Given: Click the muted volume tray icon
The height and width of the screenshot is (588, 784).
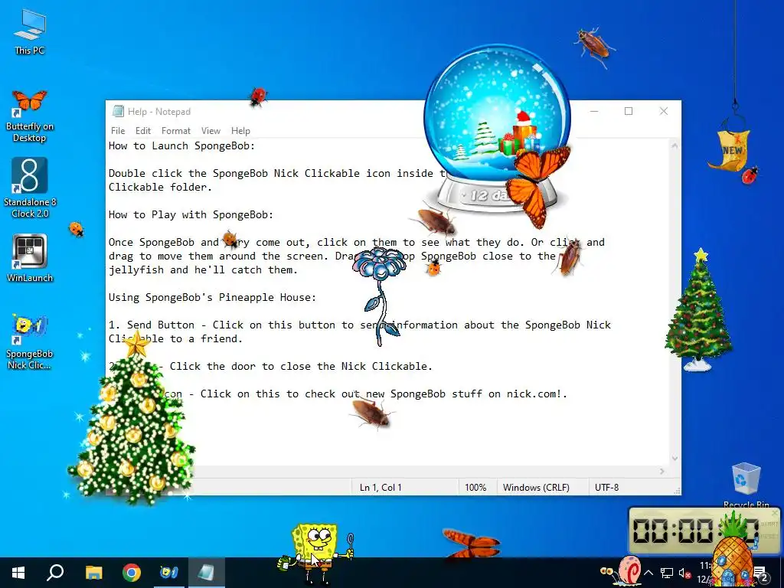Looking at the screenshot, I should (x=684, y=573).
